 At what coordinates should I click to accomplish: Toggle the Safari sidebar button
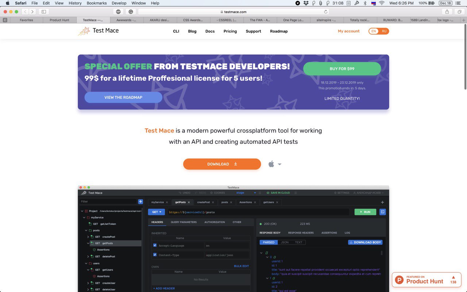[x=44, y=12]
